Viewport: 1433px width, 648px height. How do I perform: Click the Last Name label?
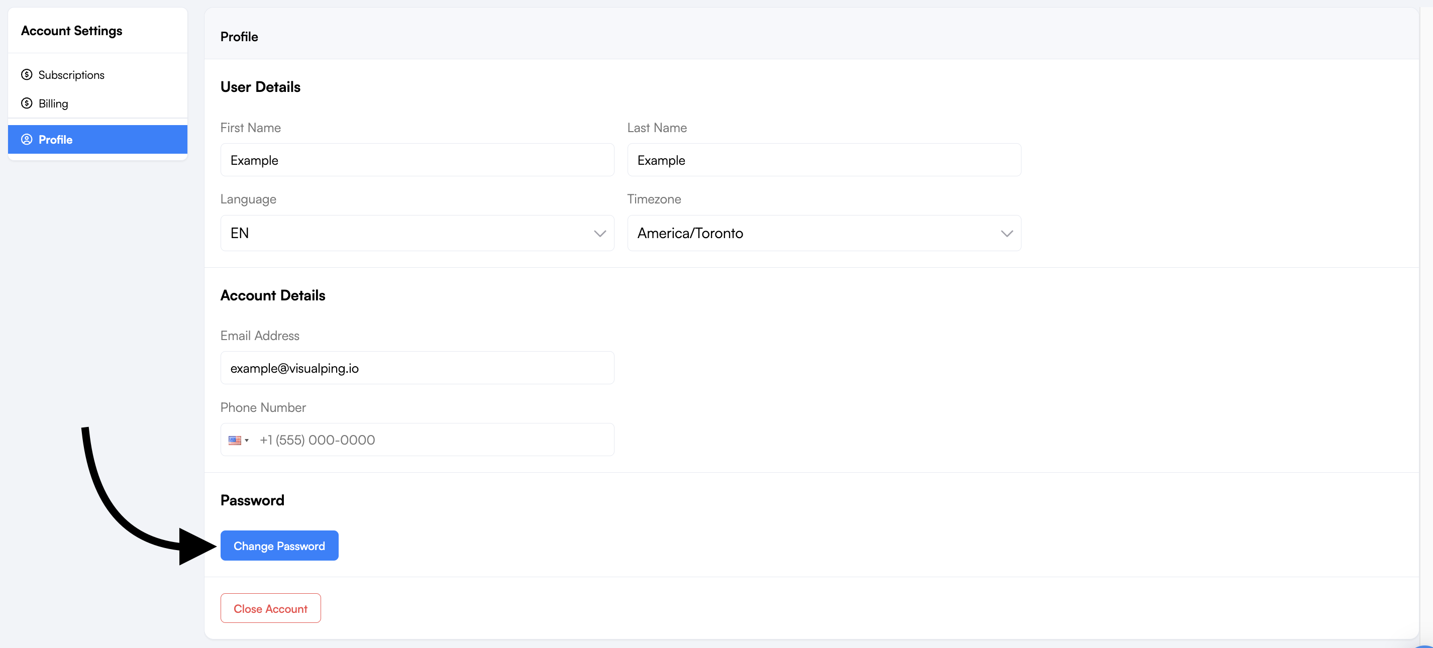[x=657, y=128]
